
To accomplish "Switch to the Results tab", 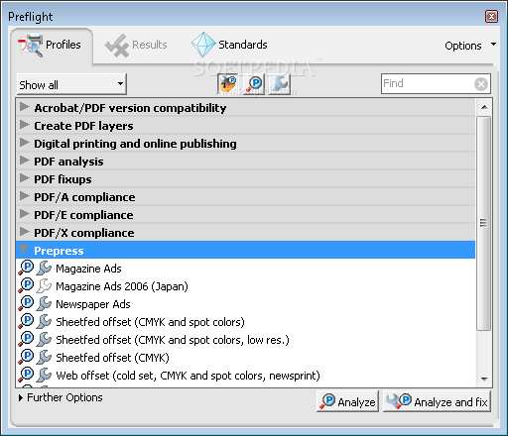I will (136, 45).
